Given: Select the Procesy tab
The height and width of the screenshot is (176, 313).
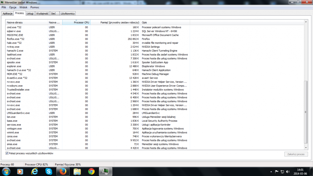Looking at the screenshot, I should (x=20, y=13).
